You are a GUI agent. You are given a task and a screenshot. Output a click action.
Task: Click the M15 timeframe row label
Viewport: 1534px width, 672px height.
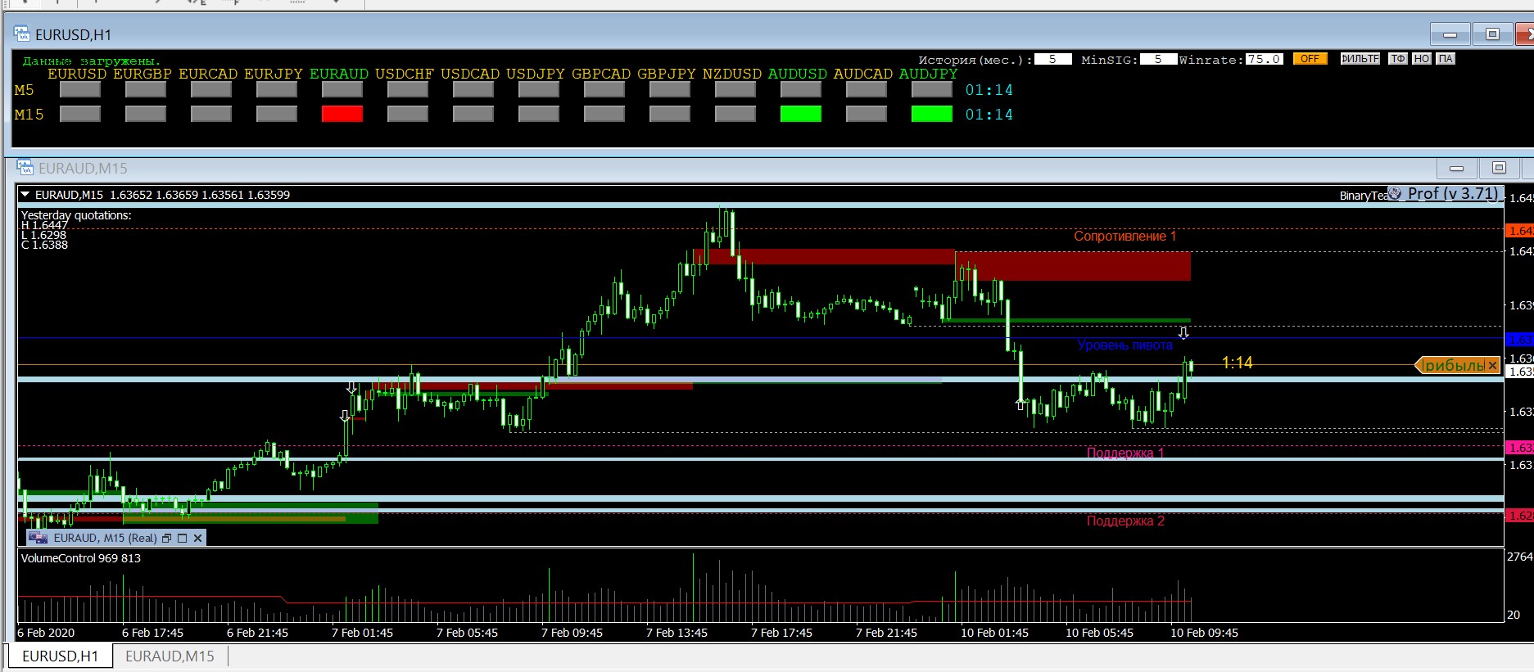coord(29,115)
